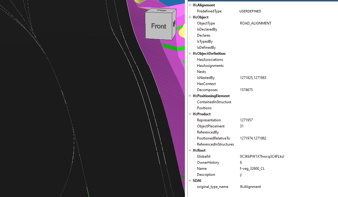Click the Description value ÿ
This screenshot has height=197, width=338.
tap(241, 175)
